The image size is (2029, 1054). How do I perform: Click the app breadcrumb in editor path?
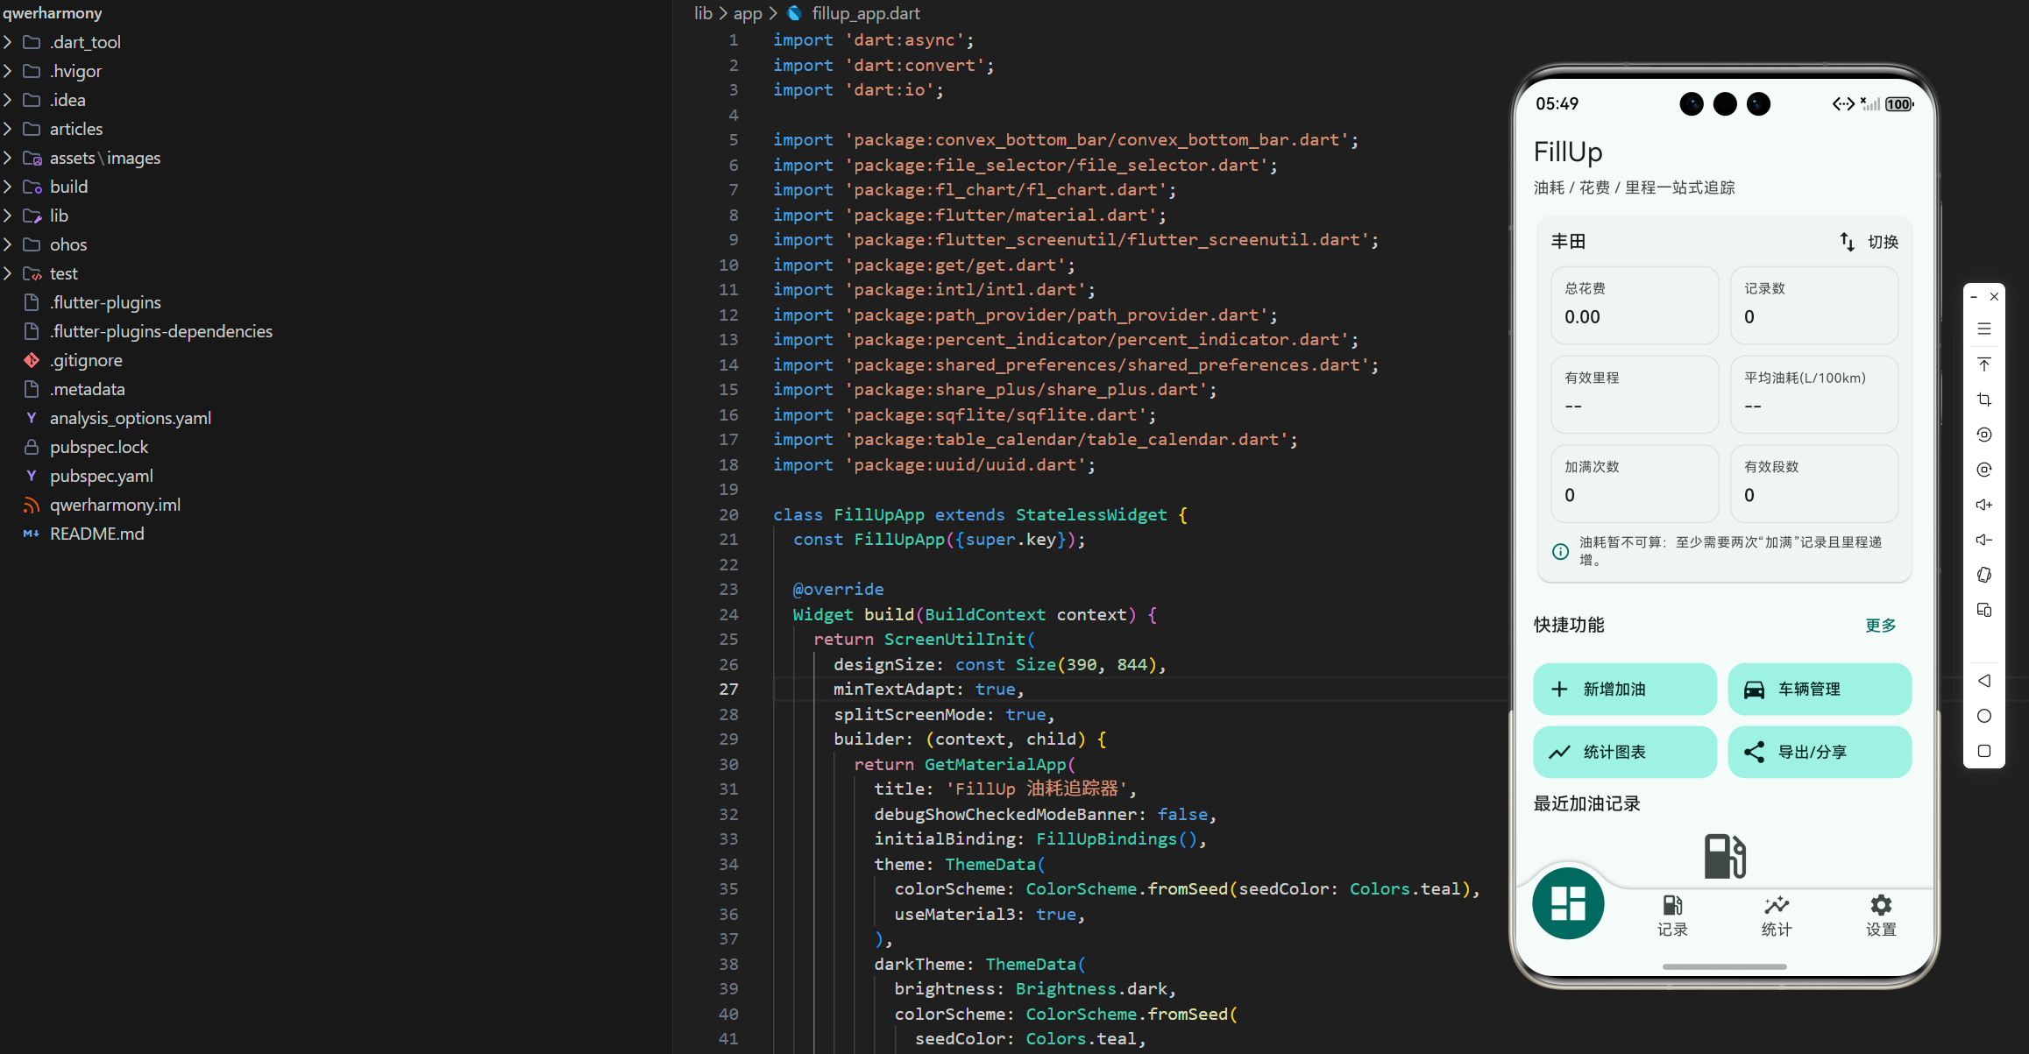pos(747,13)
